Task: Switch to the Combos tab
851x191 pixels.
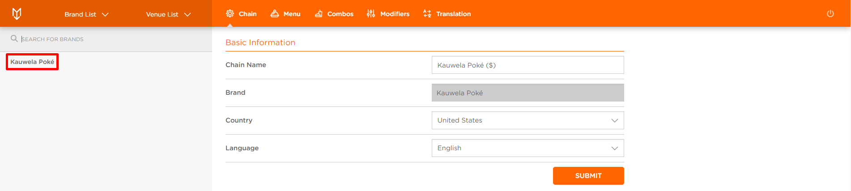Action: pyautogui.click(x=334, y=14)
